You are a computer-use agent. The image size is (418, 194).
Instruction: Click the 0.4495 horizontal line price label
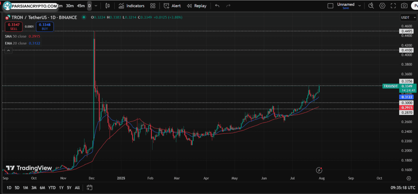click(406, 31)
